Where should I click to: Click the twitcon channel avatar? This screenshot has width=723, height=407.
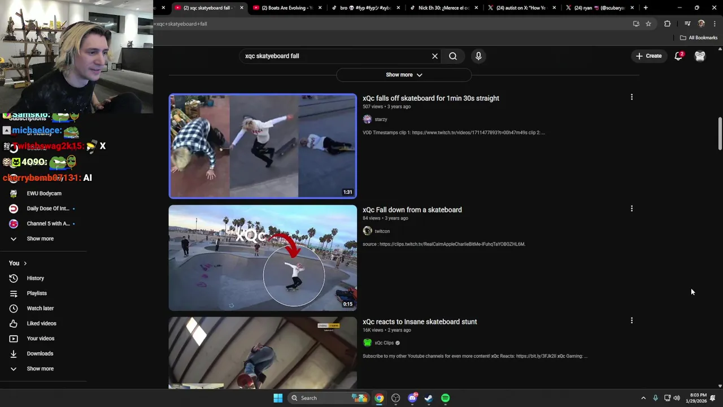point(367,231)
